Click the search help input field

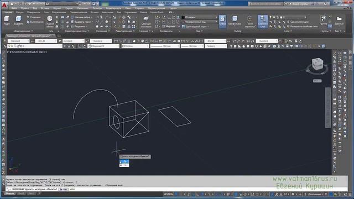pos(267,4)
